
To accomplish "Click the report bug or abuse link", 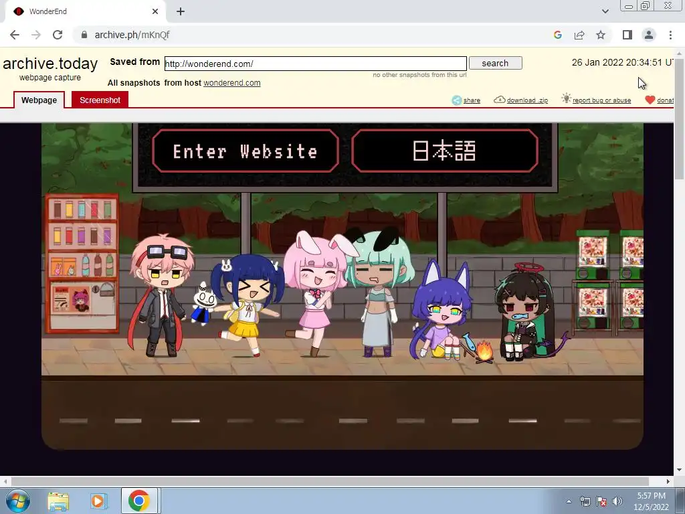I will point(601,100).
